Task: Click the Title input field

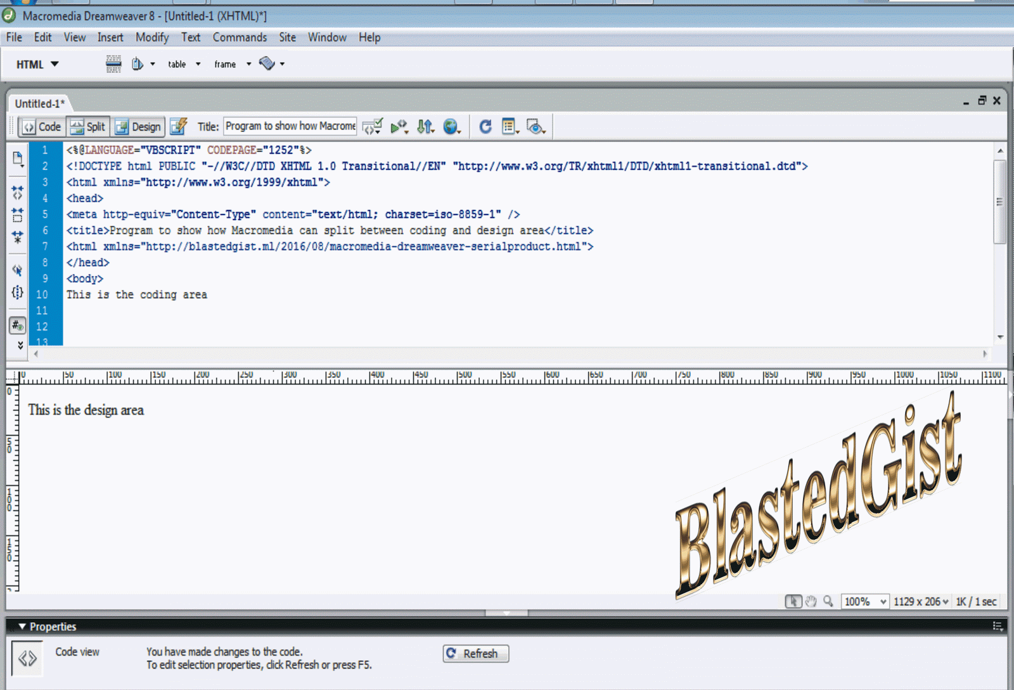Action: 290,126
